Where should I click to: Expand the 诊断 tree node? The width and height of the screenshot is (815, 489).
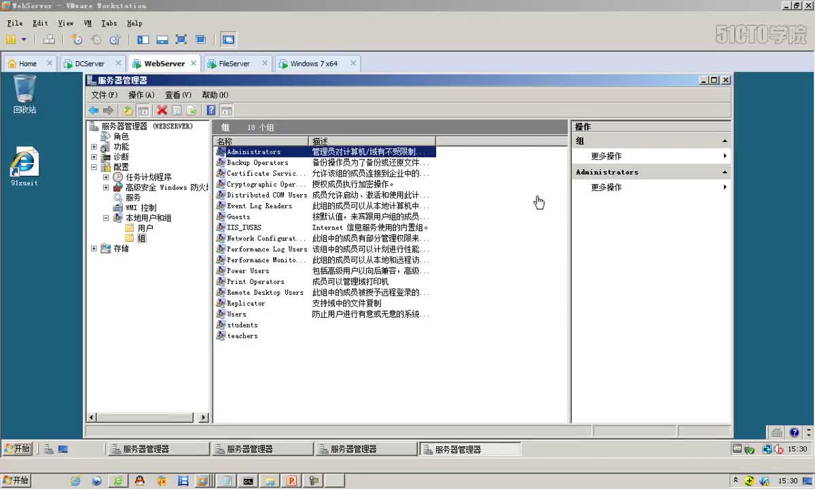[94, 157]
